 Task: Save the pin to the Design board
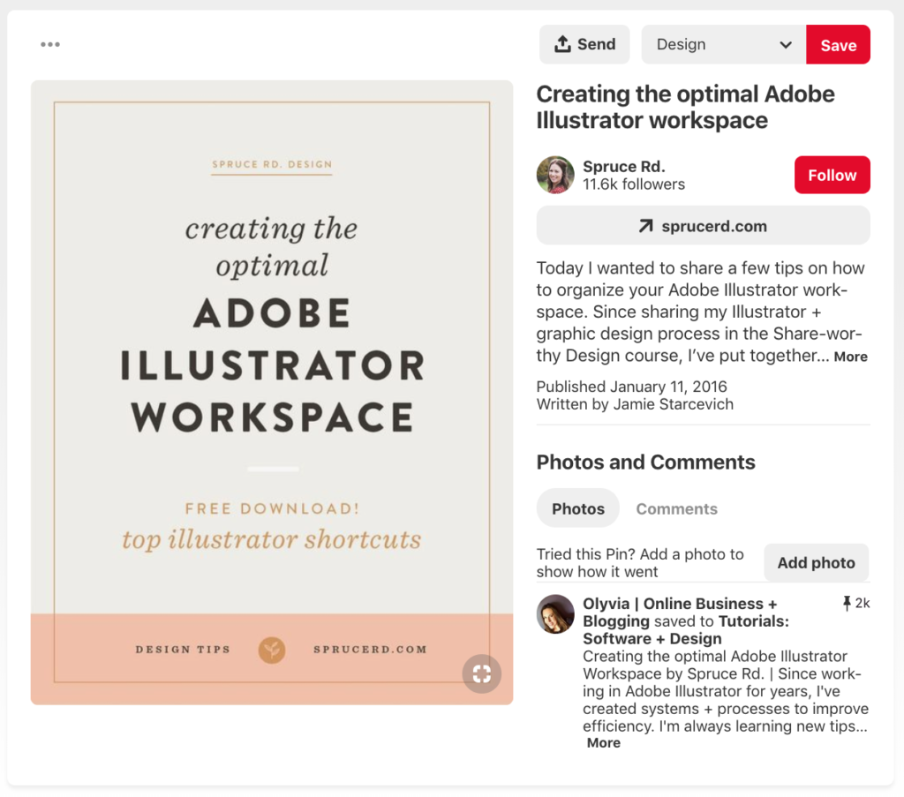(x=837, y=43)
